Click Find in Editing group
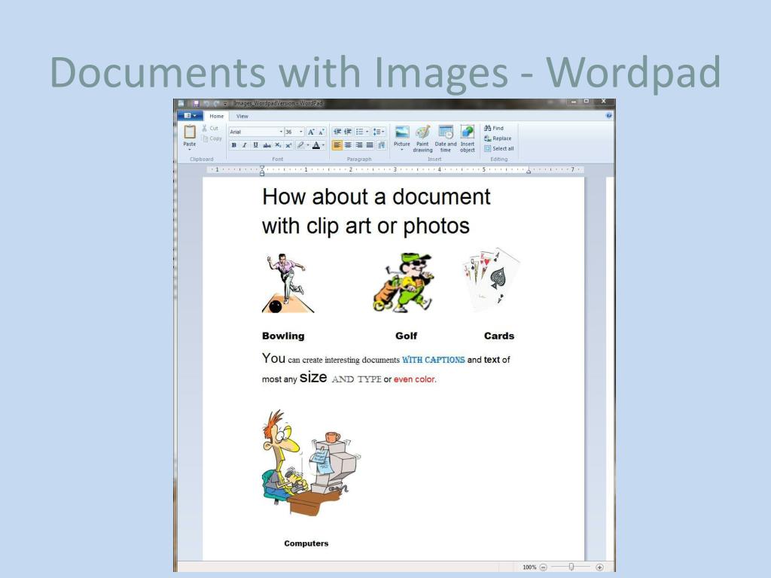771x578 pixels. (x=494, y=128)
